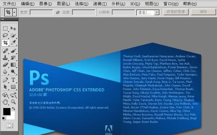
Task: Select the Path Selection tool
Action: pyautogui.click(x=5, y=87)
